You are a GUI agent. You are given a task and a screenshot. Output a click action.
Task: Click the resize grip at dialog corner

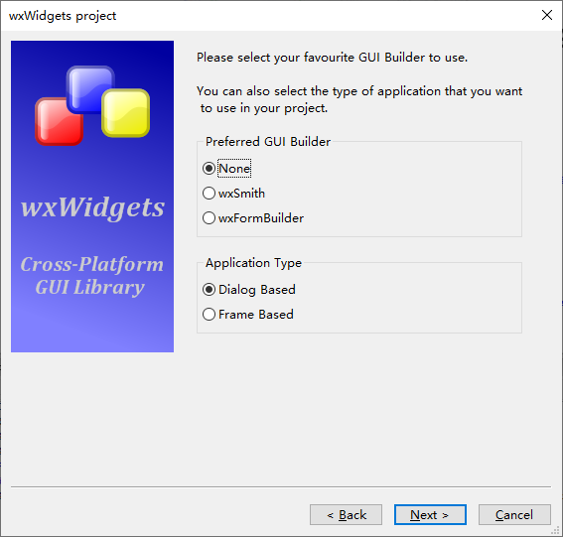(556, 530)
